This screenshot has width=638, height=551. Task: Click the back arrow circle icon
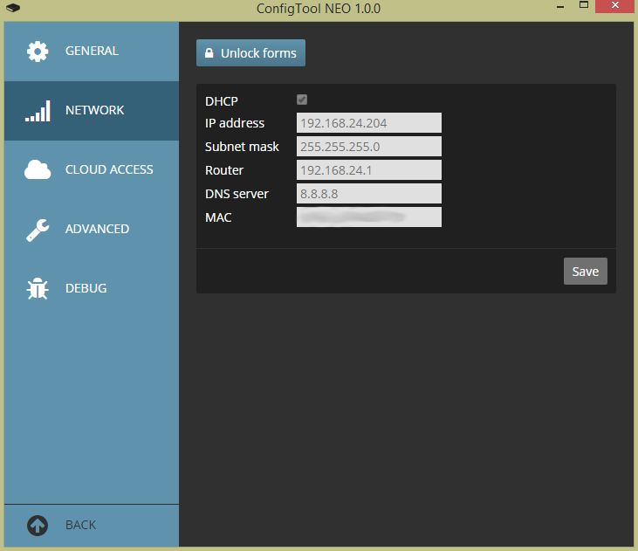pos(38,525)
